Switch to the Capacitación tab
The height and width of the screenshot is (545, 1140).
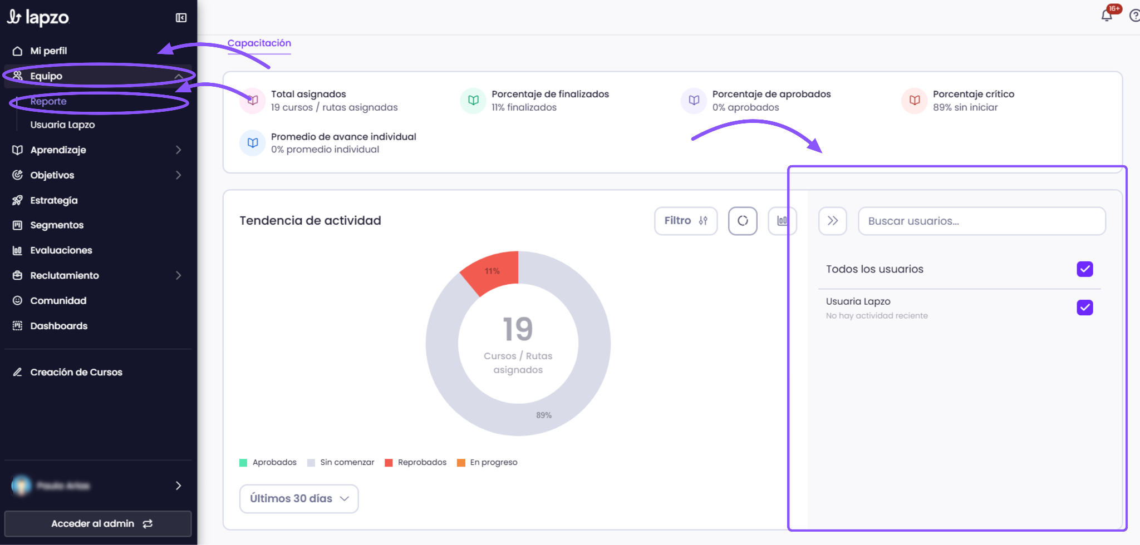259,43
